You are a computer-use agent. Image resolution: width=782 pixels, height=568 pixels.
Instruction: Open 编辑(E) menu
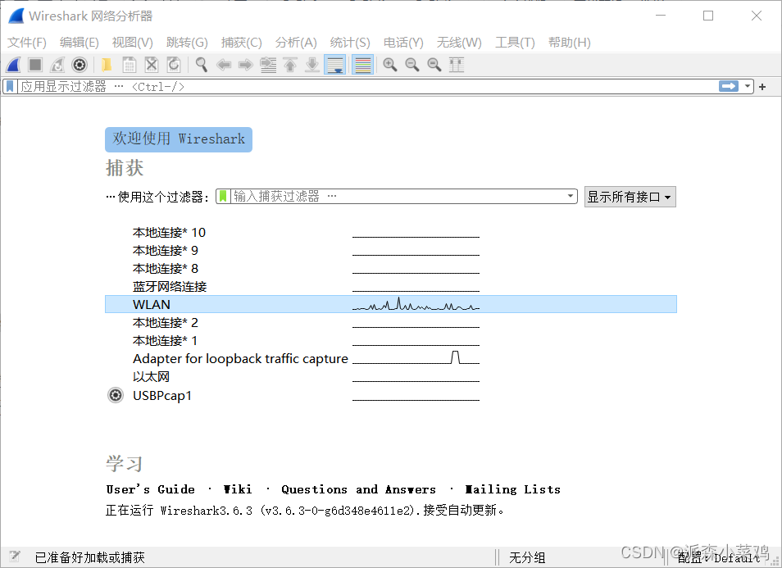[x=80, y=43]
